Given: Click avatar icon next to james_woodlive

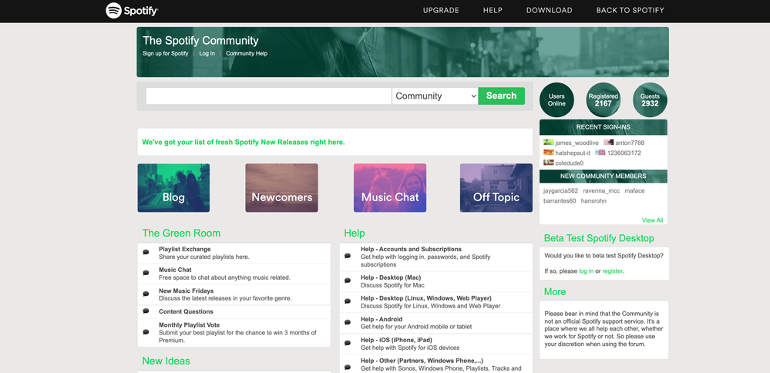Looking at the screenshot, I should point(549,143).
